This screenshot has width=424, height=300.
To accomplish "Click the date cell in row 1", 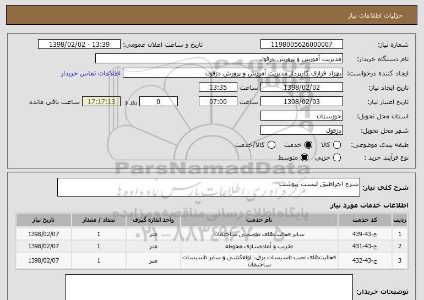I will click(x=44, y=234).
